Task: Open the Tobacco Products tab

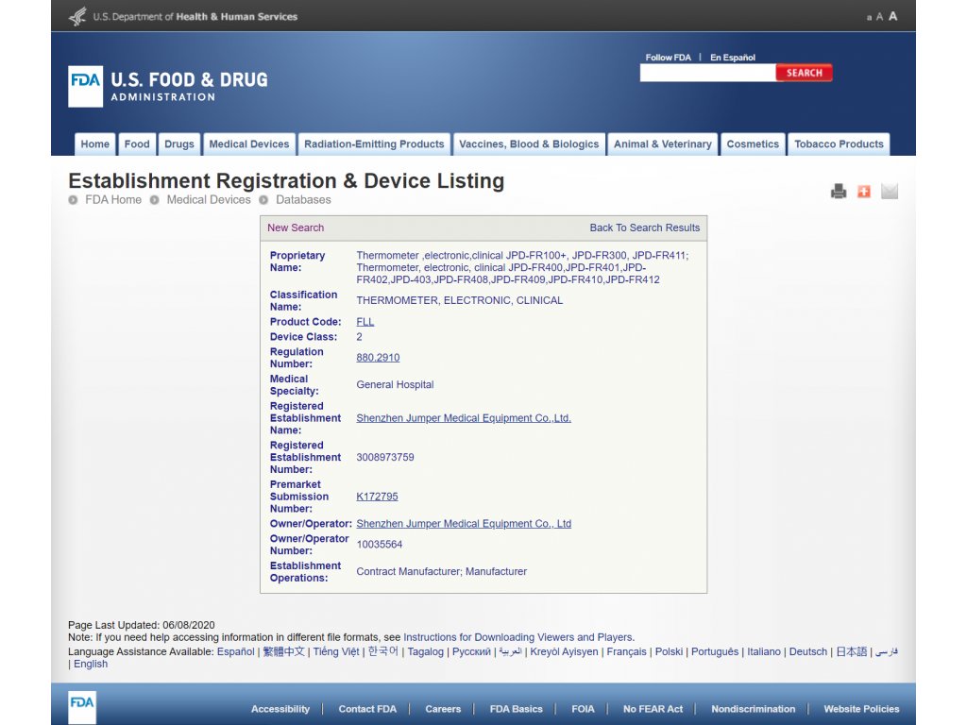Action: click(839, 144)
